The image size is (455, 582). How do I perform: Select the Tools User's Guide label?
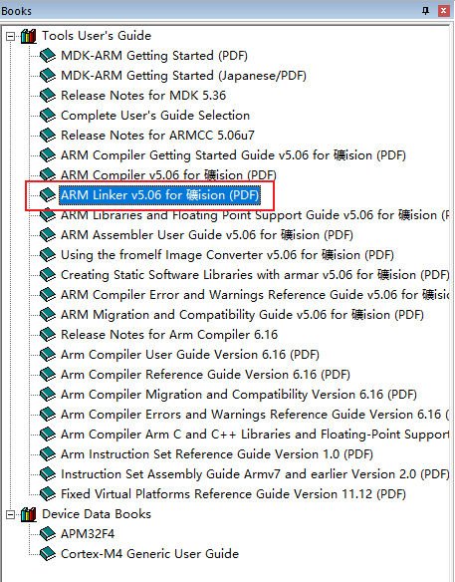(x=97, y=36)
